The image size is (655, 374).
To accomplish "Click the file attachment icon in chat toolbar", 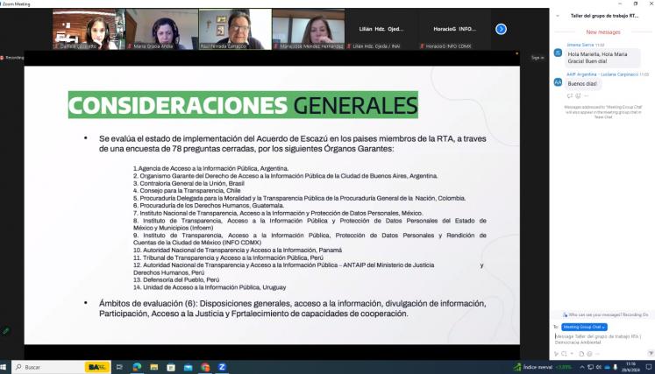I will pyautogui.click(x=581, y=354).
